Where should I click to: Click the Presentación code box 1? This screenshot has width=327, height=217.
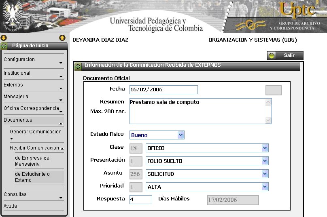click(x=136, y=161)
